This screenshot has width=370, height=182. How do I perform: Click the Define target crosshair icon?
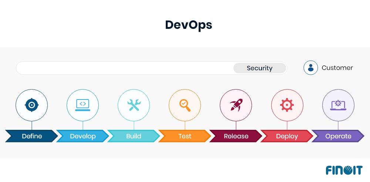31,105
